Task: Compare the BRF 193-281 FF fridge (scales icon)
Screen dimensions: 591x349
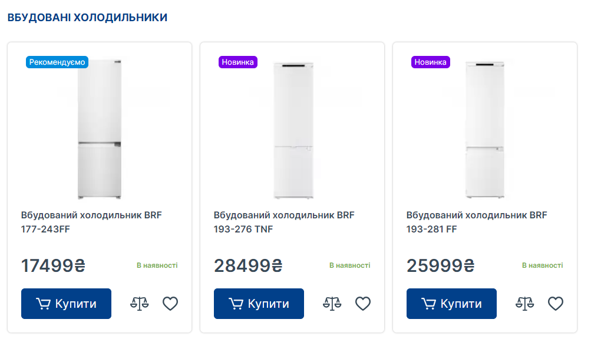Action: pos(525,304)
